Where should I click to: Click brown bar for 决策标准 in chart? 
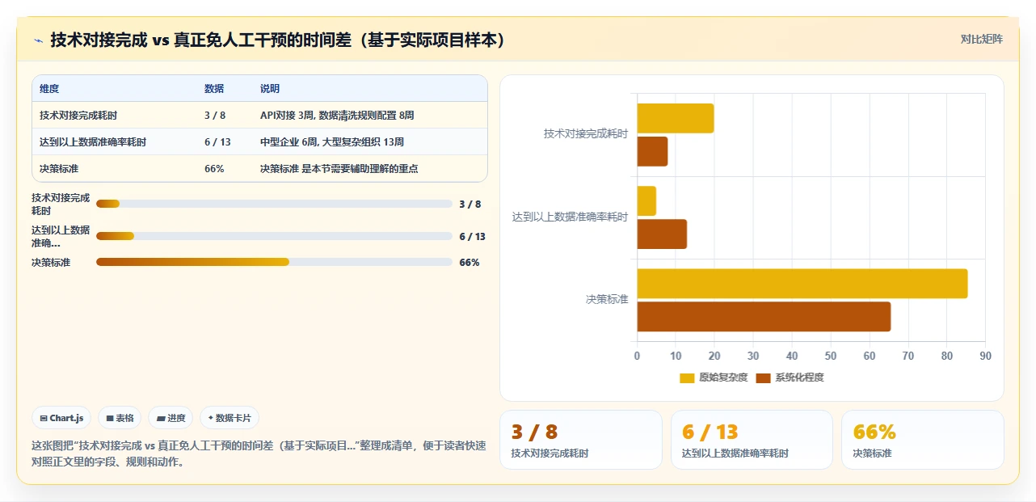[x=764, y=316]
